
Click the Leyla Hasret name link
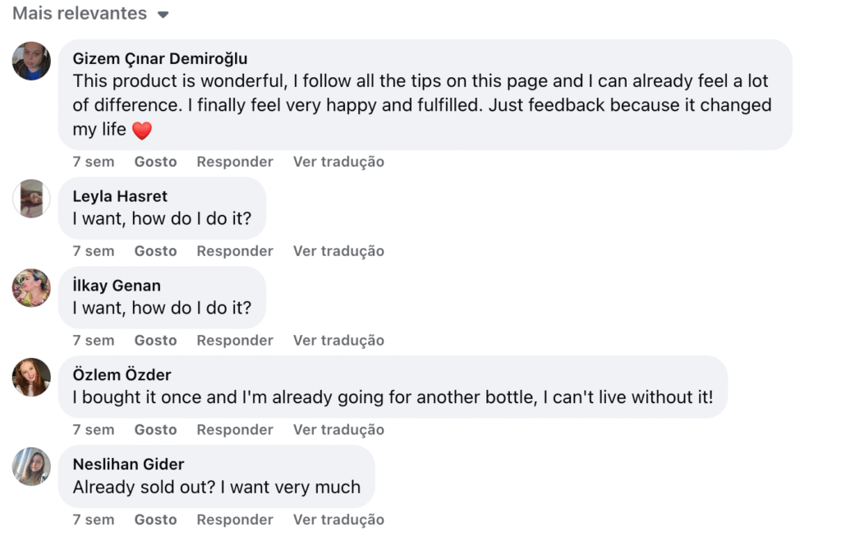click(120, 196)
